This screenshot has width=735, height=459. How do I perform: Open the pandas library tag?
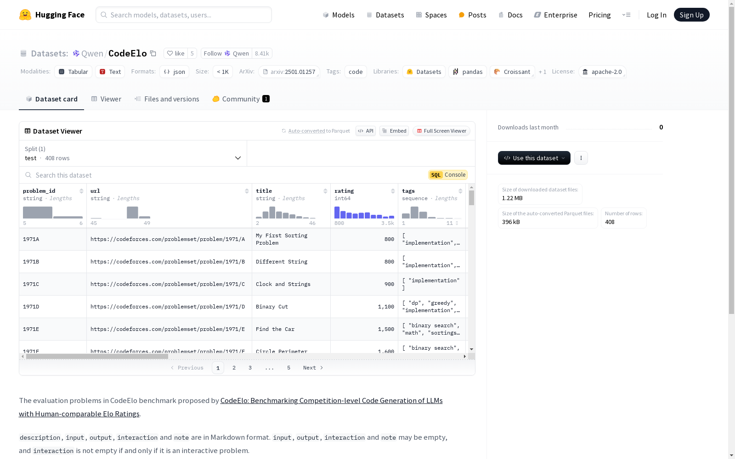point(468,72)
